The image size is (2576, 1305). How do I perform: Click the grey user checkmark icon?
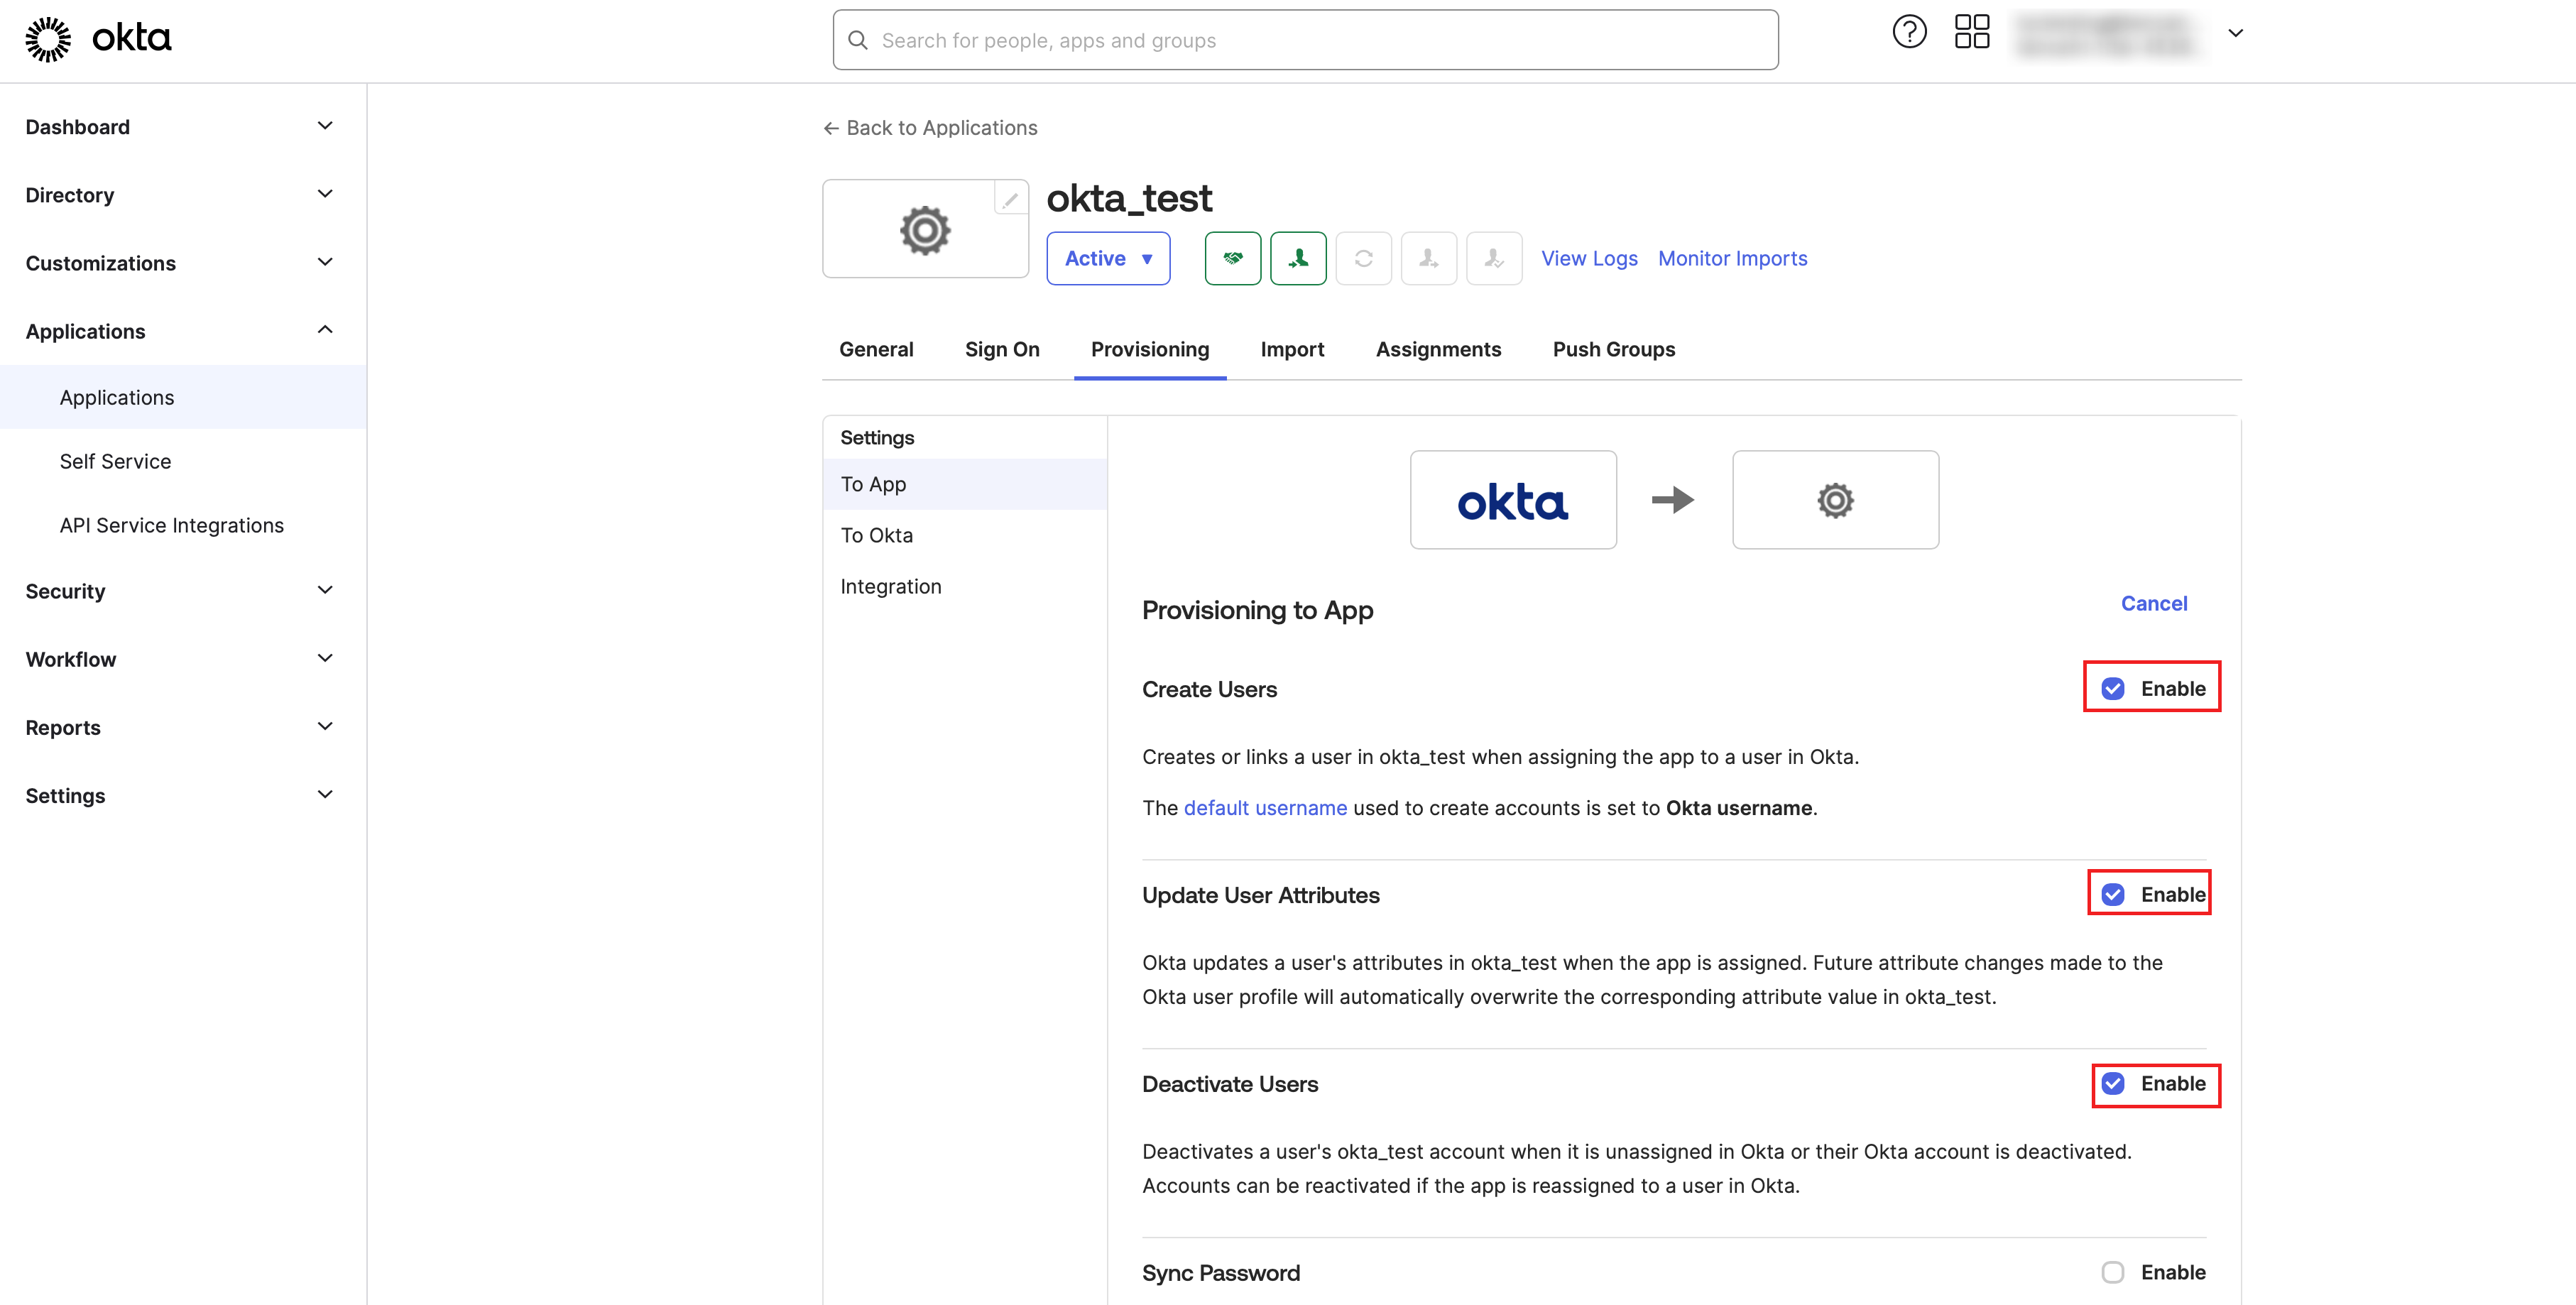click(1493, 258)
